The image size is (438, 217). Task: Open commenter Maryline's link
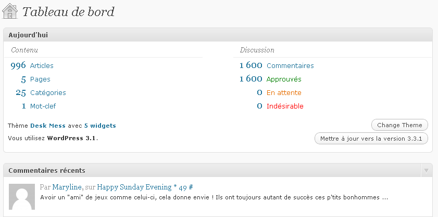click(67, 187)
